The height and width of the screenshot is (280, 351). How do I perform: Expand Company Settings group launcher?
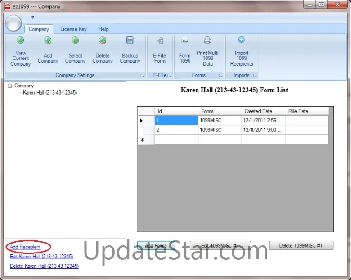tap(142, 76)
